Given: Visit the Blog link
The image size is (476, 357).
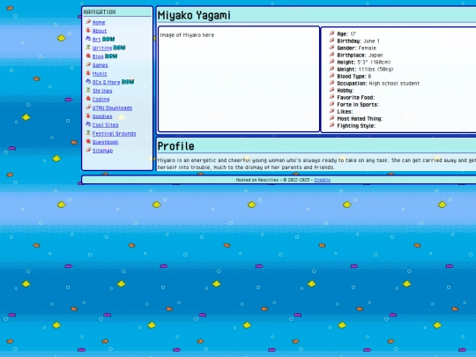Looking at the screenshot, I should [x=98, y=56].
